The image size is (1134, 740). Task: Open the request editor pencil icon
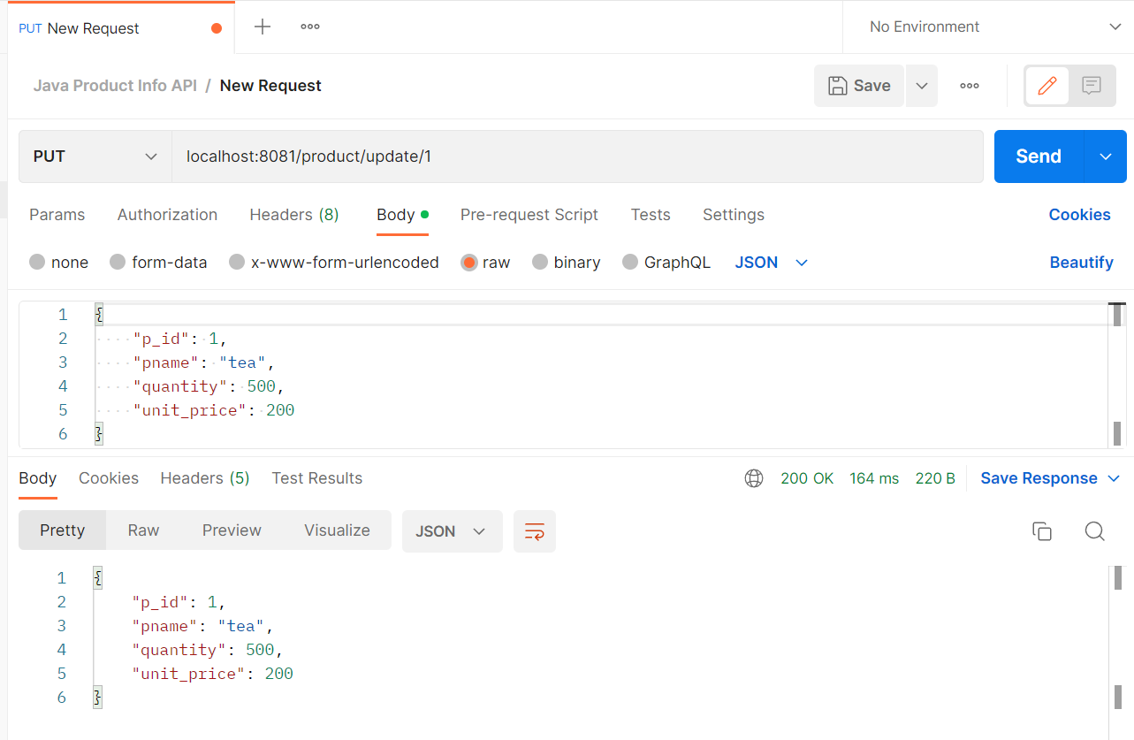click(x=1046, y=85)
